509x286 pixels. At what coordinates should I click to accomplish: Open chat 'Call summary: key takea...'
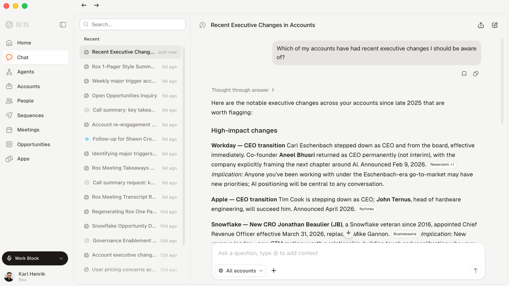(x=130, y=110)
